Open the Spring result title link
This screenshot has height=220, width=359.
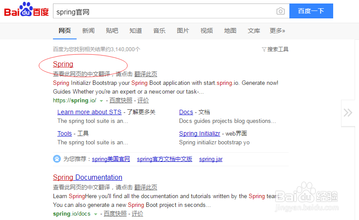[x=63, y=64]
